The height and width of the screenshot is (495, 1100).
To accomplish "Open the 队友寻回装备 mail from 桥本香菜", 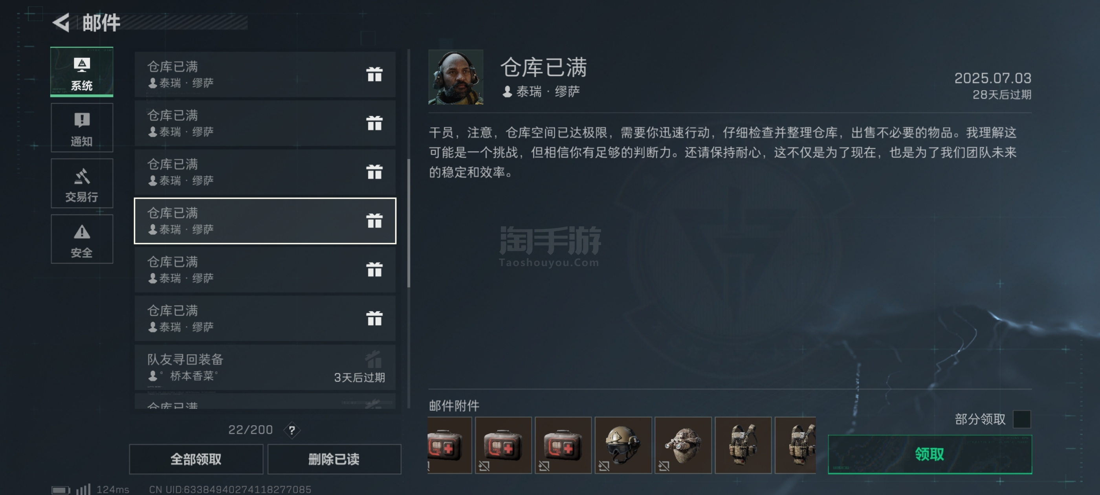I will coord(265,367).
